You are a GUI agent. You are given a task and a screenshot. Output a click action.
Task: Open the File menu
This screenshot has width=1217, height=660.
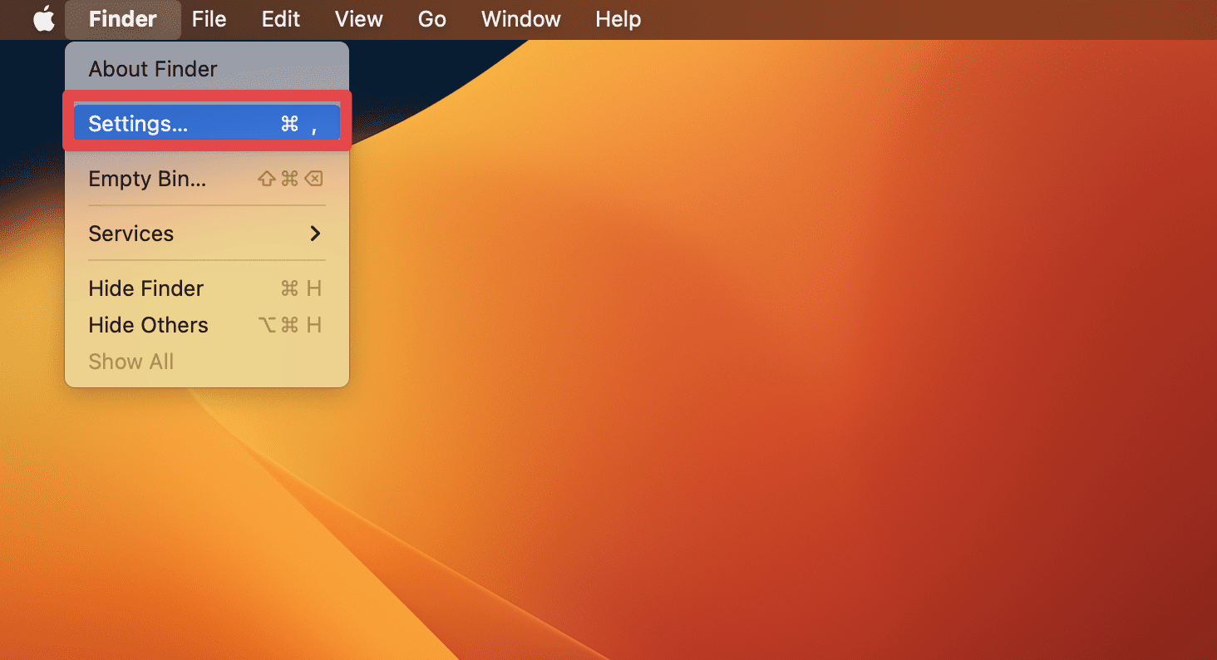coord(209,19)
